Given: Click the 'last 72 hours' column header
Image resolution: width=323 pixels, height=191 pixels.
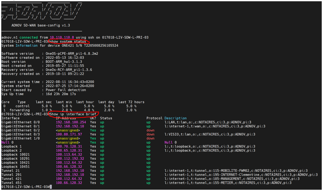Looking at the screenshot, I should (x=131, y=102).
